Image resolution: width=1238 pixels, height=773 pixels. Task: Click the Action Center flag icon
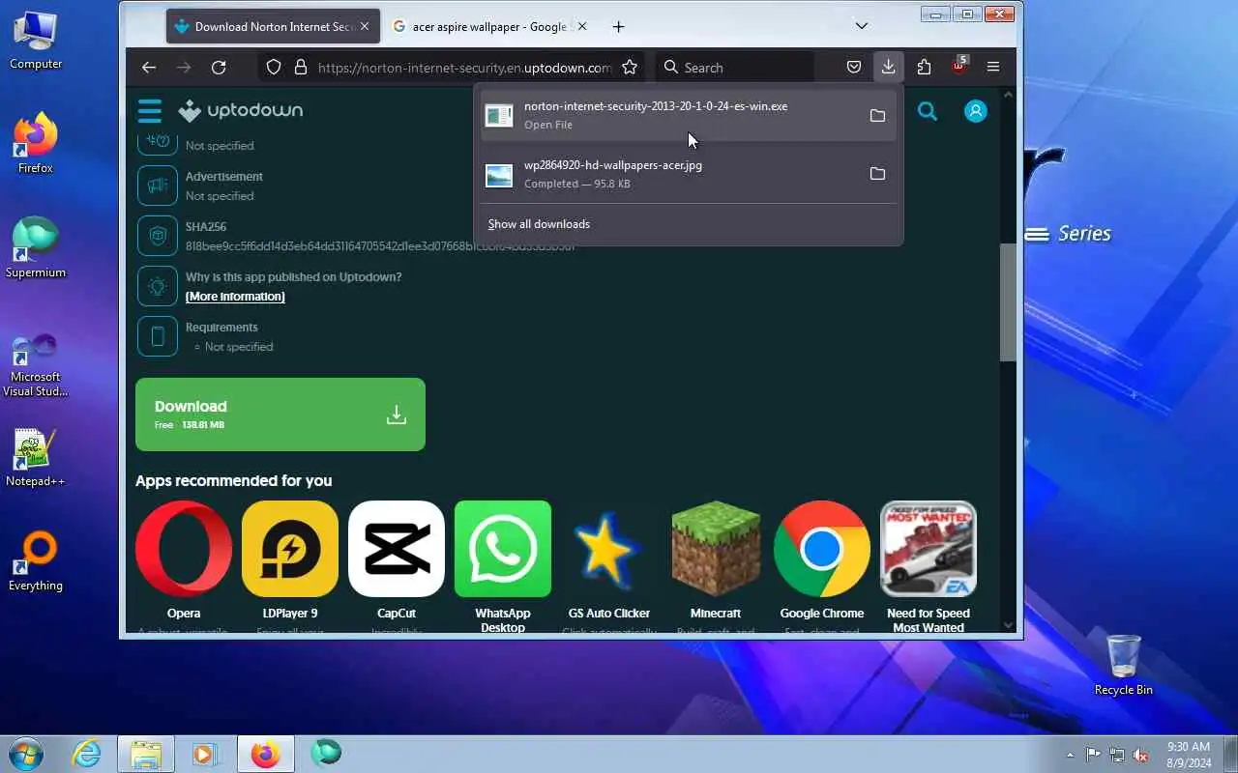point(1093,755)
